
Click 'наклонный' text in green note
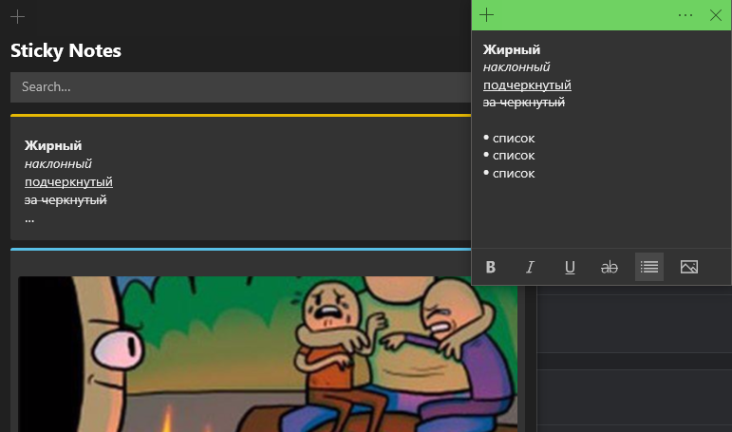click(x=516, y=67)
